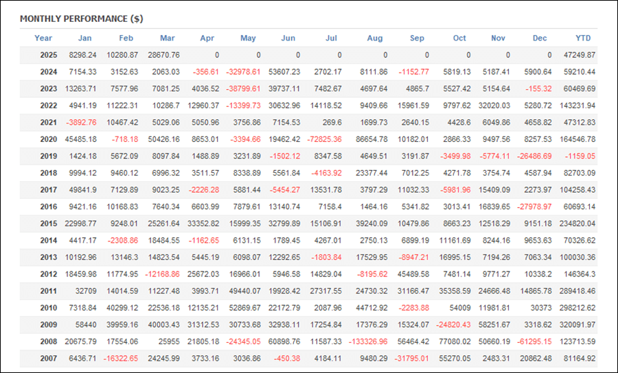Select the 2009 YTD total 320091.97
Viewport: 618px width, 373px height.
577,324
